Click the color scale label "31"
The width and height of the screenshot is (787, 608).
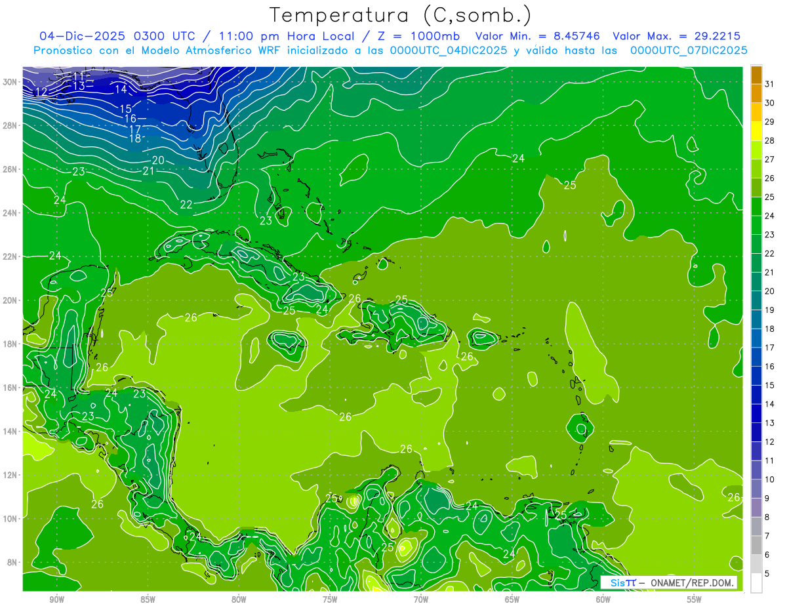coord(770,83)
